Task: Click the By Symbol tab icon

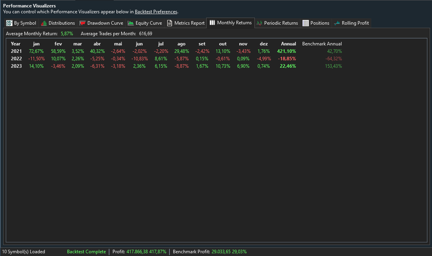Action: [x=9, y=23]
